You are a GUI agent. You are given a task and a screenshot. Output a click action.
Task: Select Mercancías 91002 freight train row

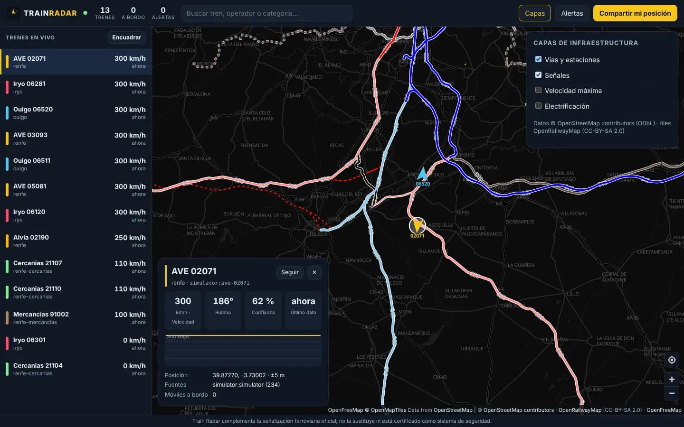click(x=76, y=318)
